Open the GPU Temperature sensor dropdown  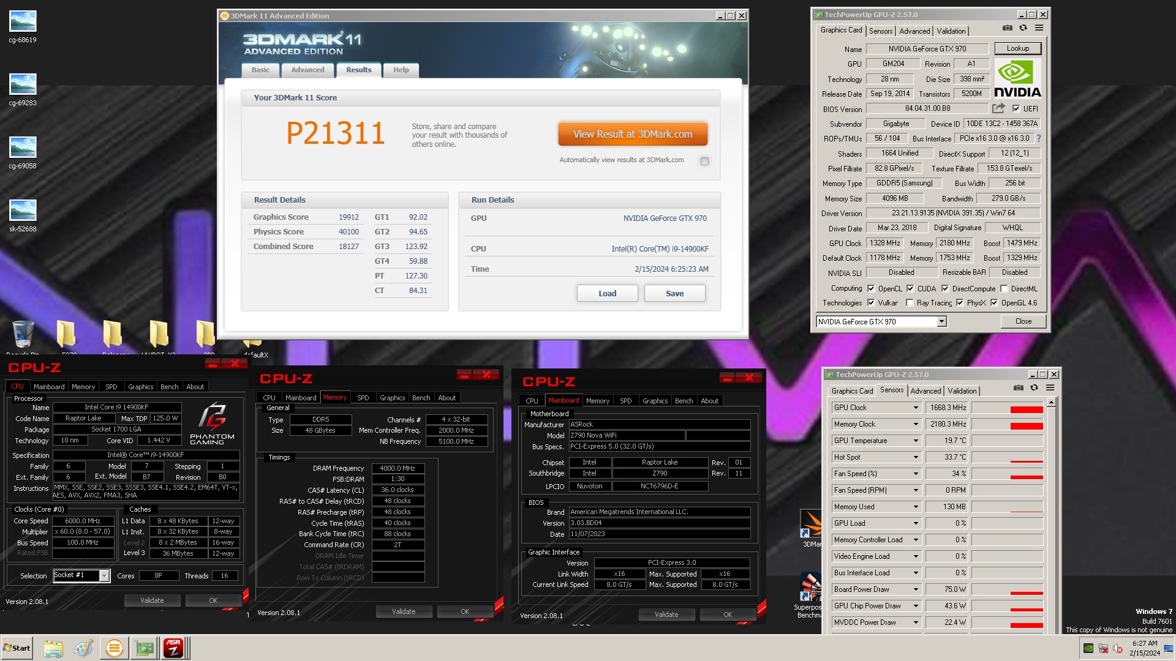[916, 441]
